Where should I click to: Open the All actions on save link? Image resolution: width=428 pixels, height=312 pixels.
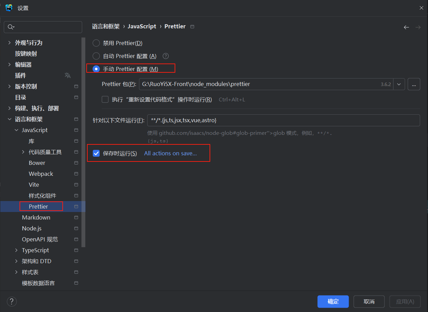click(171, 154)
